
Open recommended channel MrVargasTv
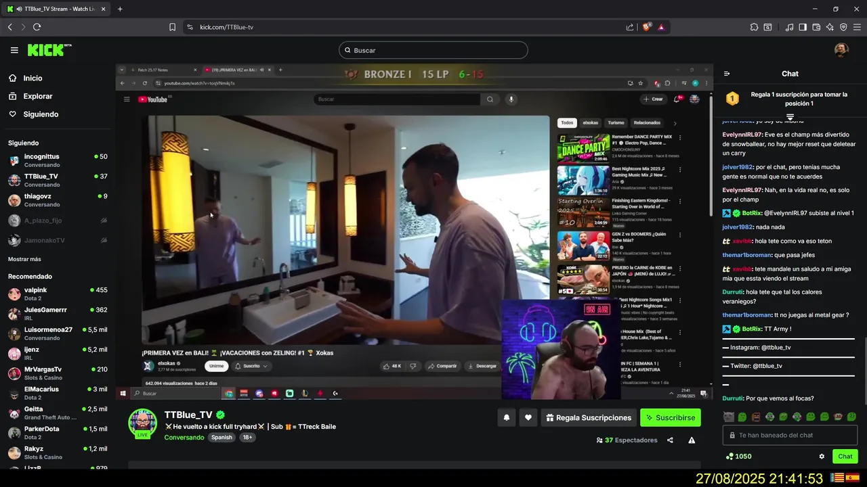pos(57,373)
